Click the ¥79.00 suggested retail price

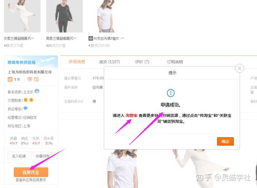(x=98, y=78)
